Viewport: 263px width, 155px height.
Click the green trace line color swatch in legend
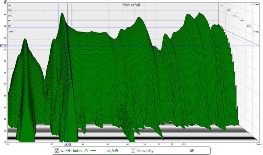click(93, 151)
